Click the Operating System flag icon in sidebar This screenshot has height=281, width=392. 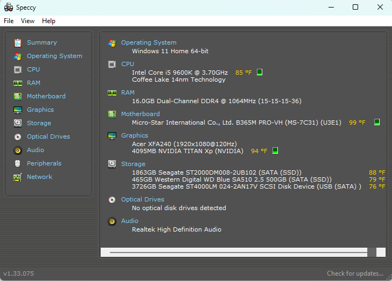click(17, 56)
